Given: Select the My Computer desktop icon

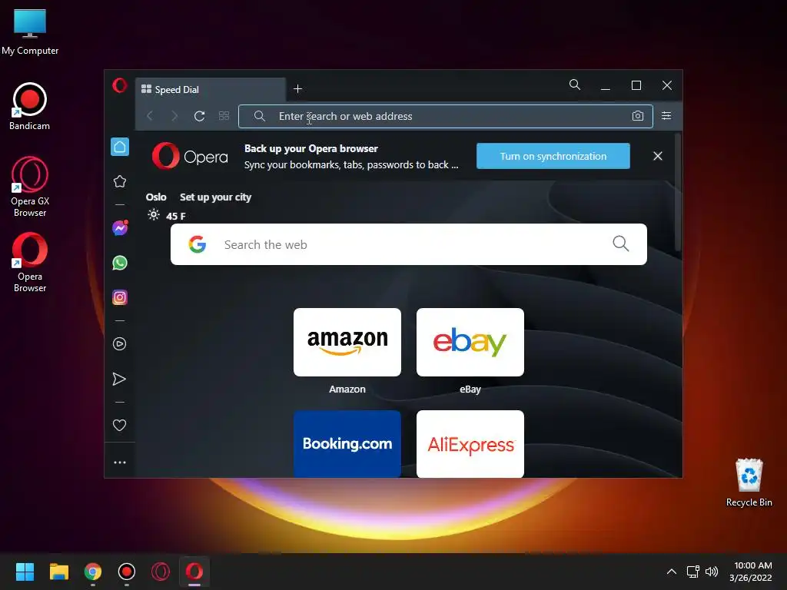Looking at the screenshot, I should 30,31.
